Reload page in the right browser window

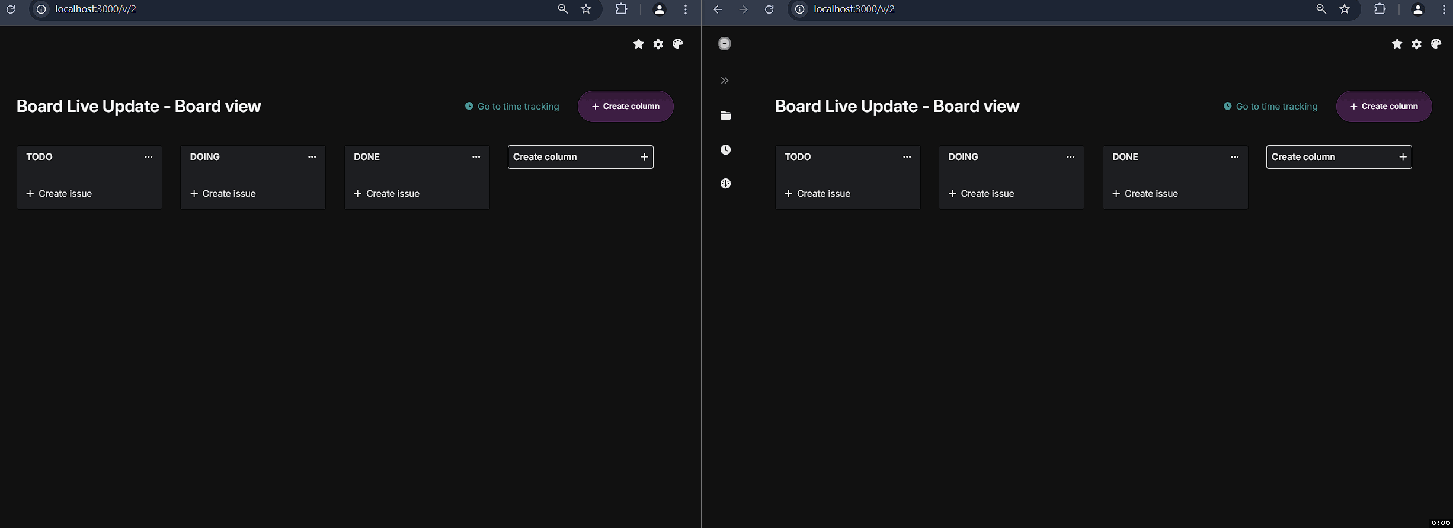click(769, 9)
